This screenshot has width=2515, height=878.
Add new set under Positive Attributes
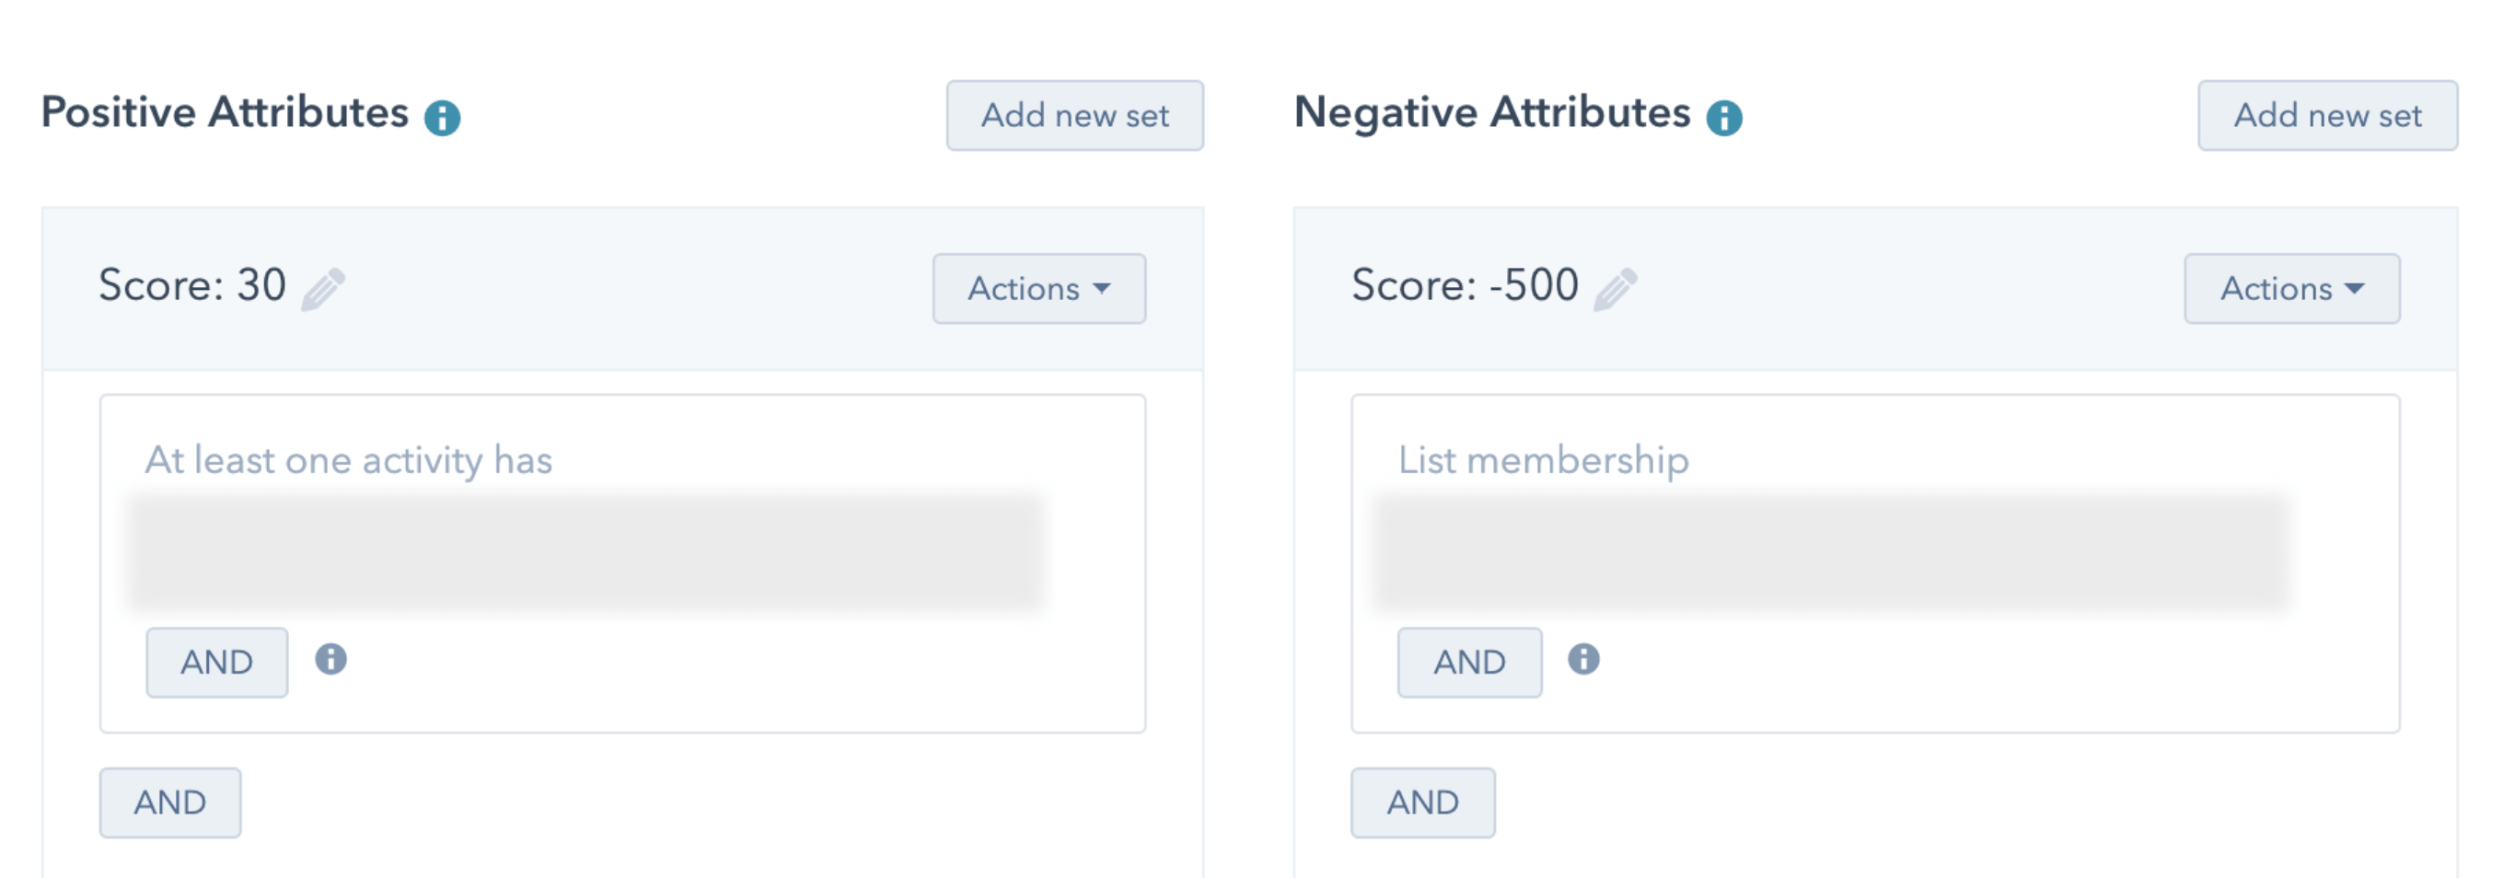click(1075, 115)
